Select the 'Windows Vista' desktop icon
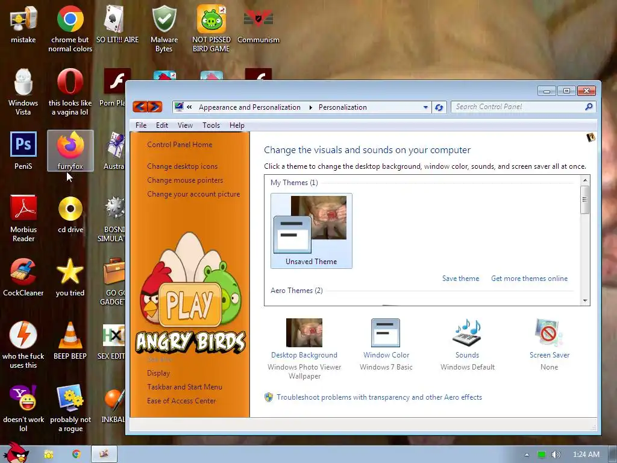617x463 pixels. click(23, 92)
